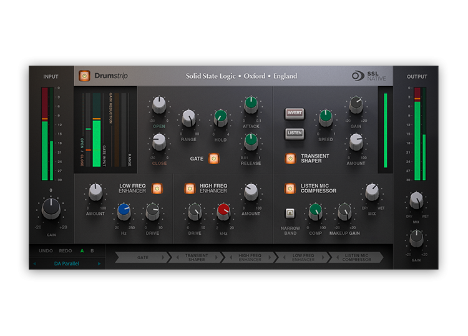Click the Listen Mic Compressor Mix knob
468x336 pixels.
coord(372,192)
